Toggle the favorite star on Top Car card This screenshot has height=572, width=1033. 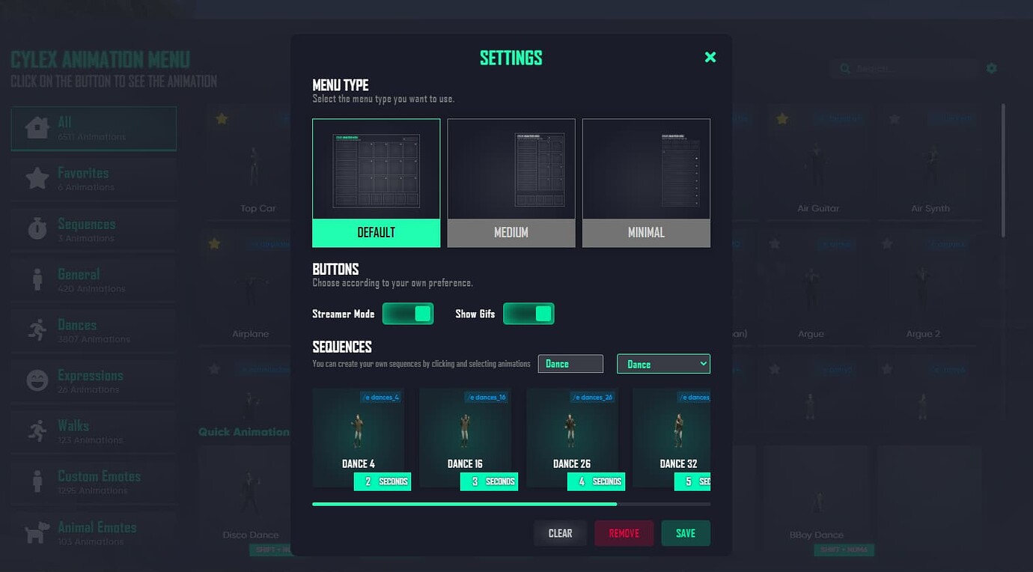point(222,118)
